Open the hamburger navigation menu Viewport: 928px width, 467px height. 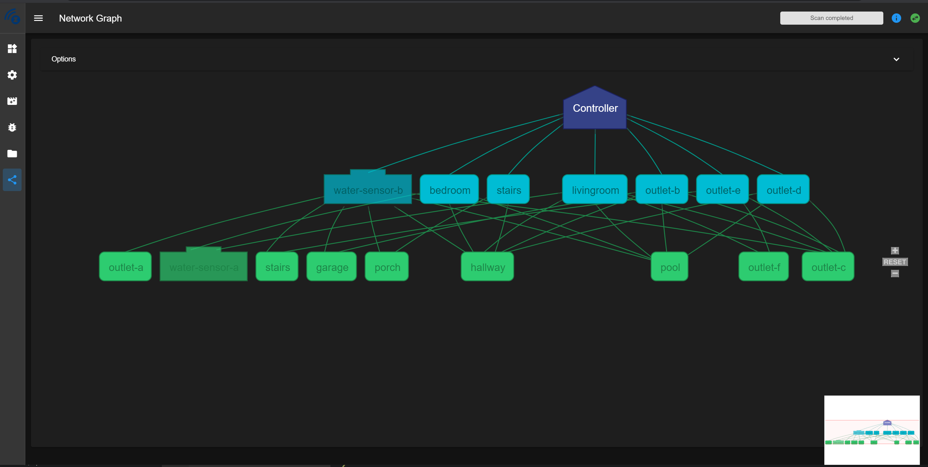38,18
